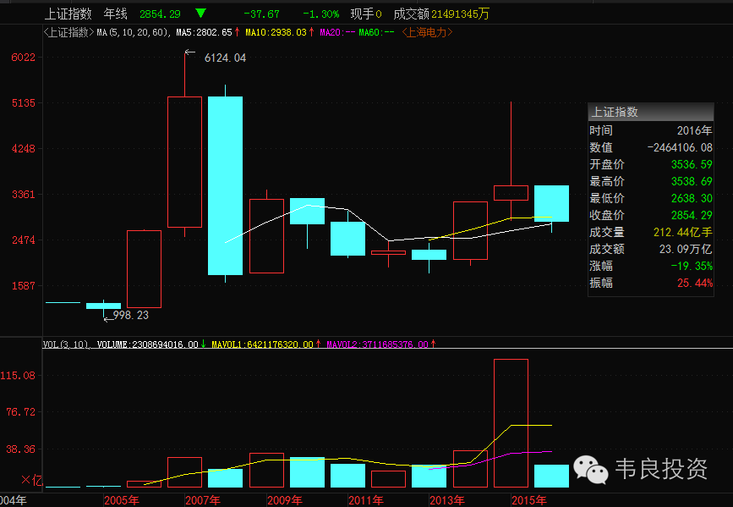
Task: Select the 2008 large cyan candlestick
Action: (x=226, y=185)
